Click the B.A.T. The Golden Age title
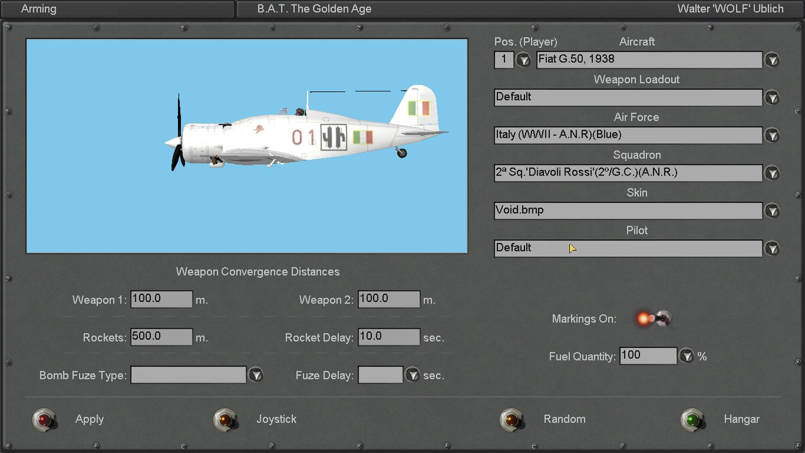805x453 pixels. [314, 9]
